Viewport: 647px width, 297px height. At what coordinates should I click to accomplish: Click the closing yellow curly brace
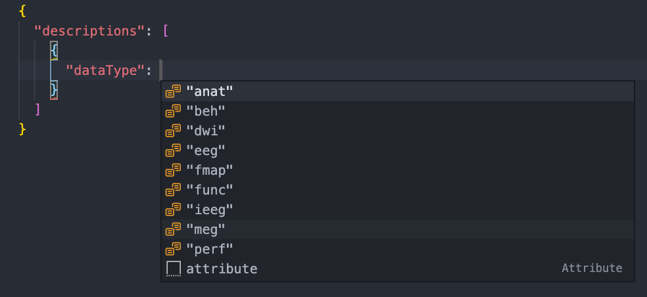point(23,128)
